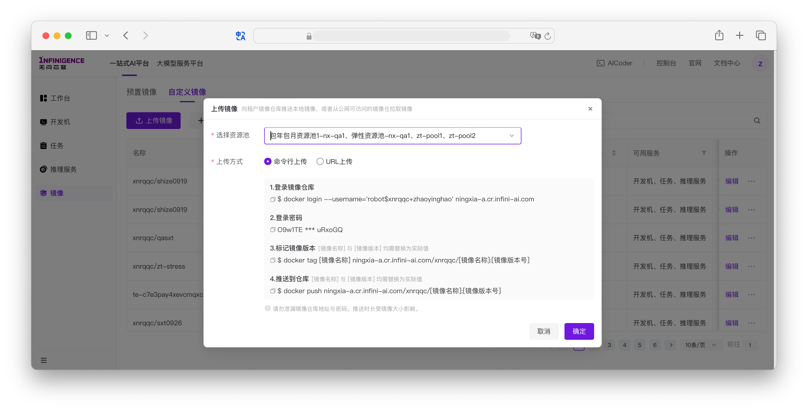Screen dimensions: 808x411
Task: Open a new Safari tab
Action: pyautogui.click(x=740, y=35)
